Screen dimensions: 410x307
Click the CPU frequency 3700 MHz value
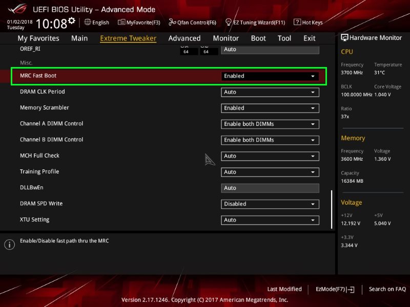tap(352, 73)
